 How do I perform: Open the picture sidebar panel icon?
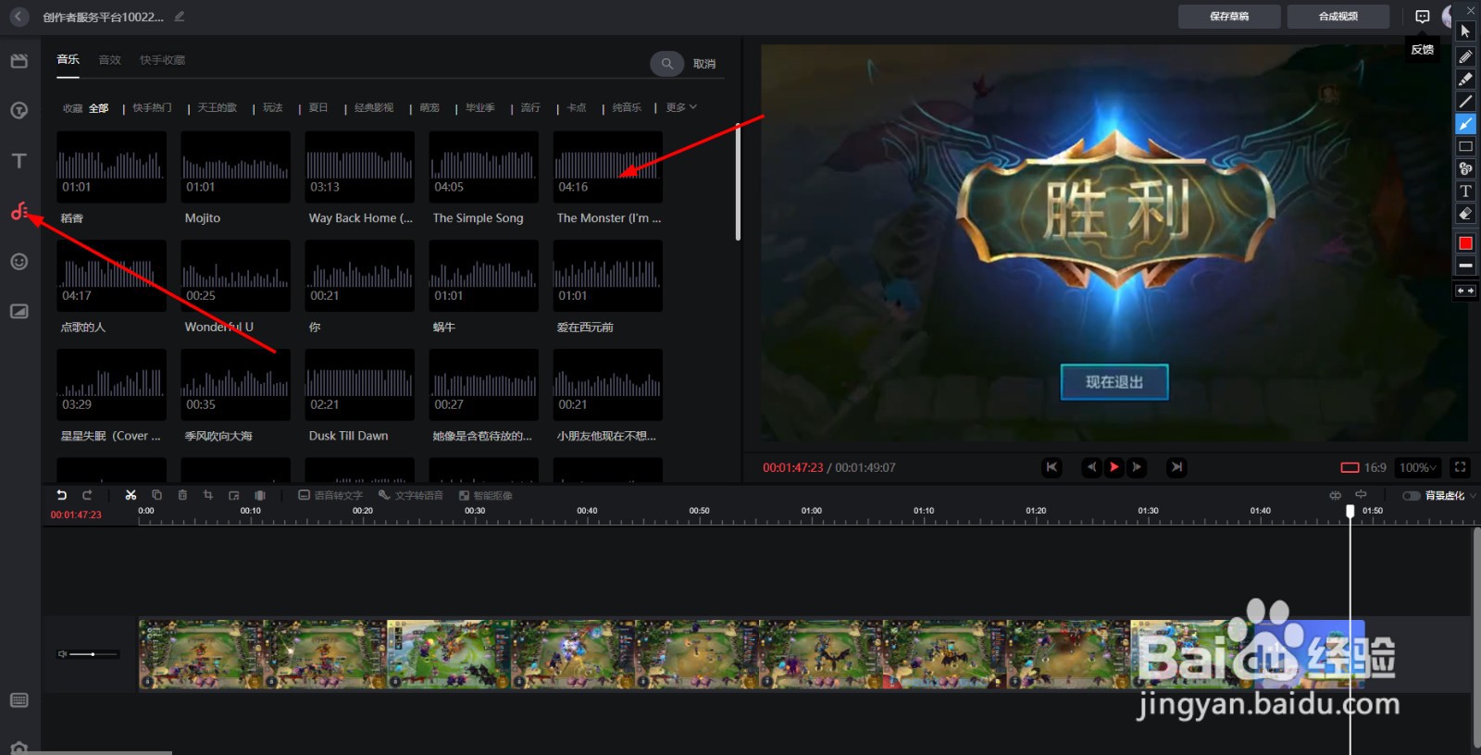tap(19, 312)
